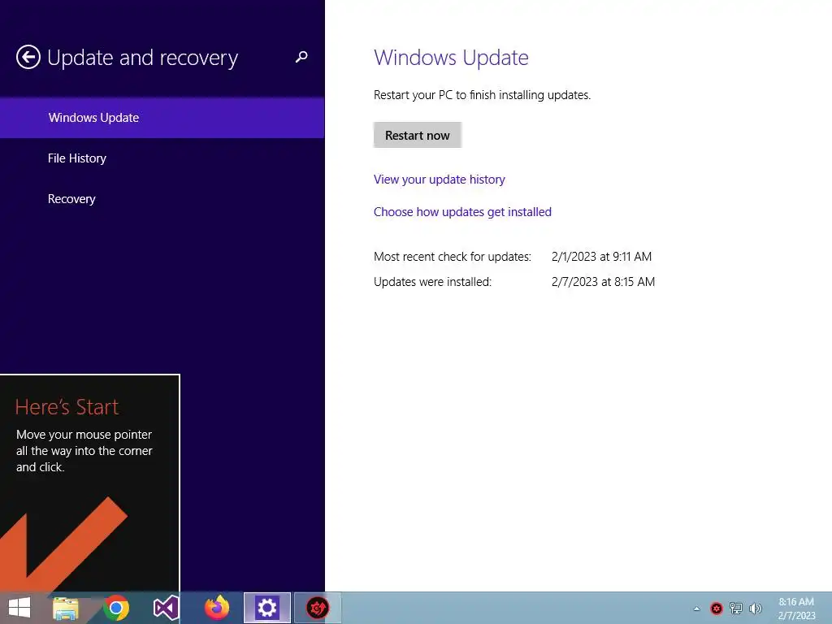This screenshot has width=832, height=624.
Task: Click the Restart now button
Action: click(x=417, y=136)
